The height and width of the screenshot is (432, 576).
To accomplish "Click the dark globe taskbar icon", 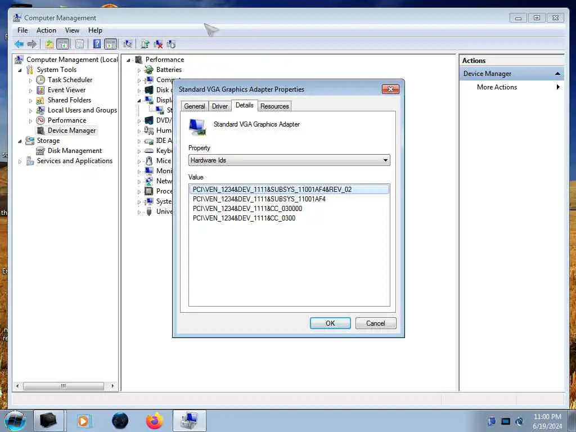I will point(120,421).
